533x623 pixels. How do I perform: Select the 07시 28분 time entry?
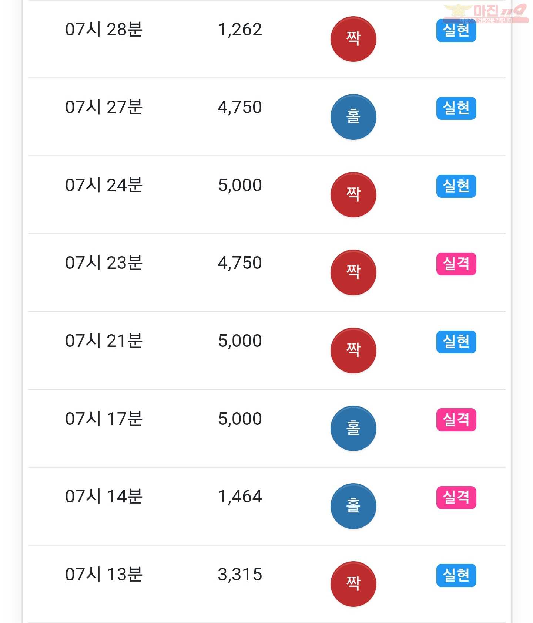(x=104, y=29)
